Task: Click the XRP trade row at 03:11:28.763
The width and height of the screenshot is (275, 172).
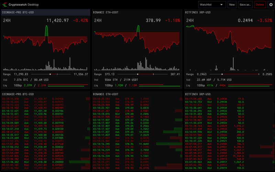Action: pos(229,126)
